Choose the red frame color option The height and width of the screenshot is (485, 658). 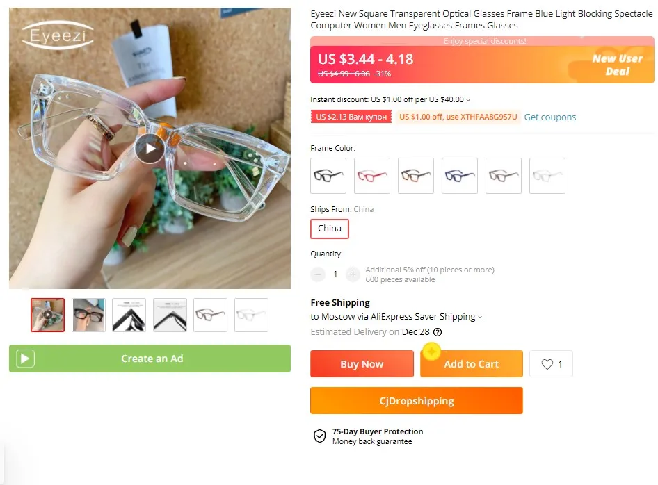[372, 176]
